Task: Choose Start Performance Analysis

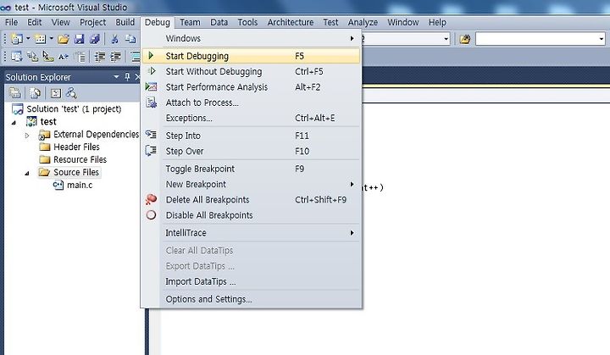Action: click(252, 86)
